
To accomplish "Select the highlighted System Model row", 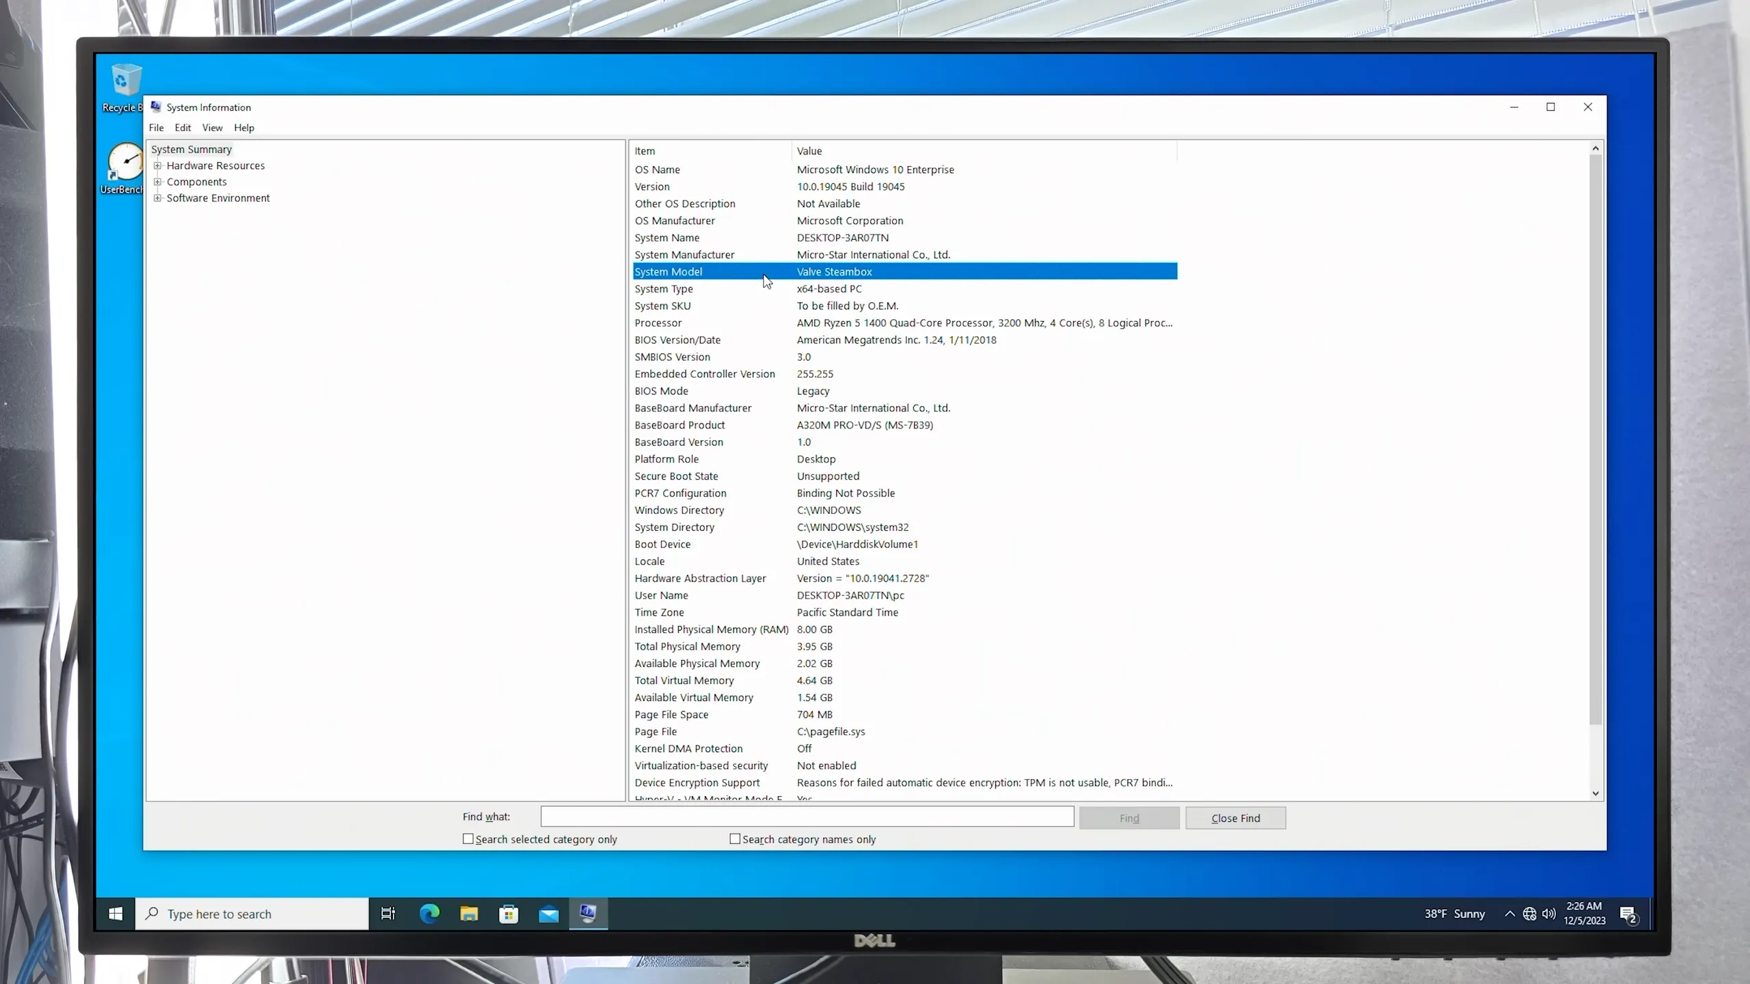I will 905,271.
